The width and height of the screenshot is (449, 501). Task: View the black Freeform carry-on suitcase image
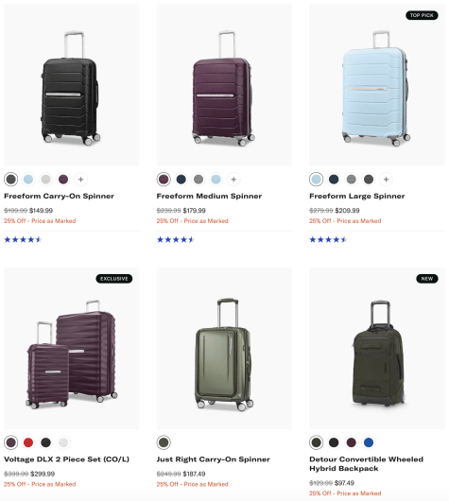pyautogui.click(x=71, y=85)
